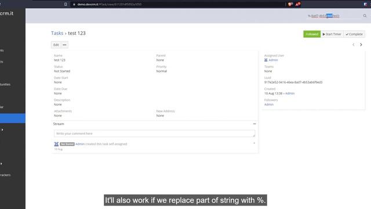This screenshot has height=209, width=371.
Task: Click the Assigned User avatar icon
Action: click(266, 60)
